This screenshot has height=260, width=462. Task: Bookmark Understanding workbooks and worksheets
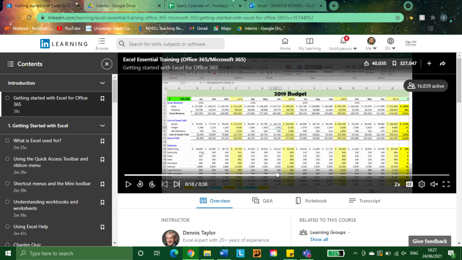click(102, 203)
